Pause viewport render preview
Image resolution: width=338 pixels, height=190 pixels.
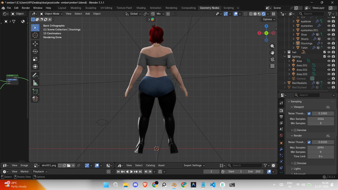[273, 14]
